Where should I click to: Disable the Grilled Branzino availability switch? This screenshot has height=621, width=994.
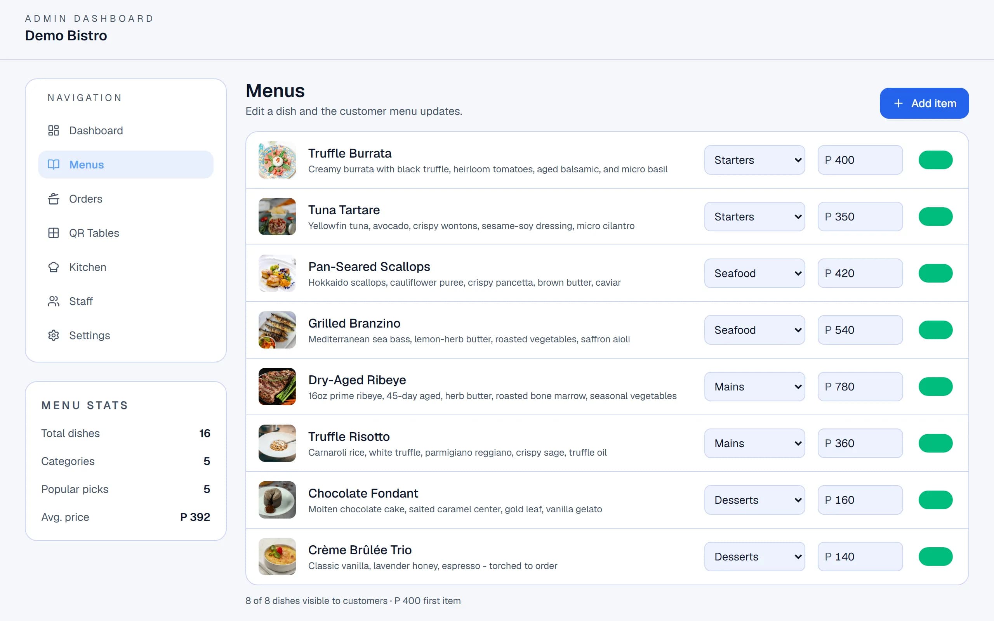point(935,330)
